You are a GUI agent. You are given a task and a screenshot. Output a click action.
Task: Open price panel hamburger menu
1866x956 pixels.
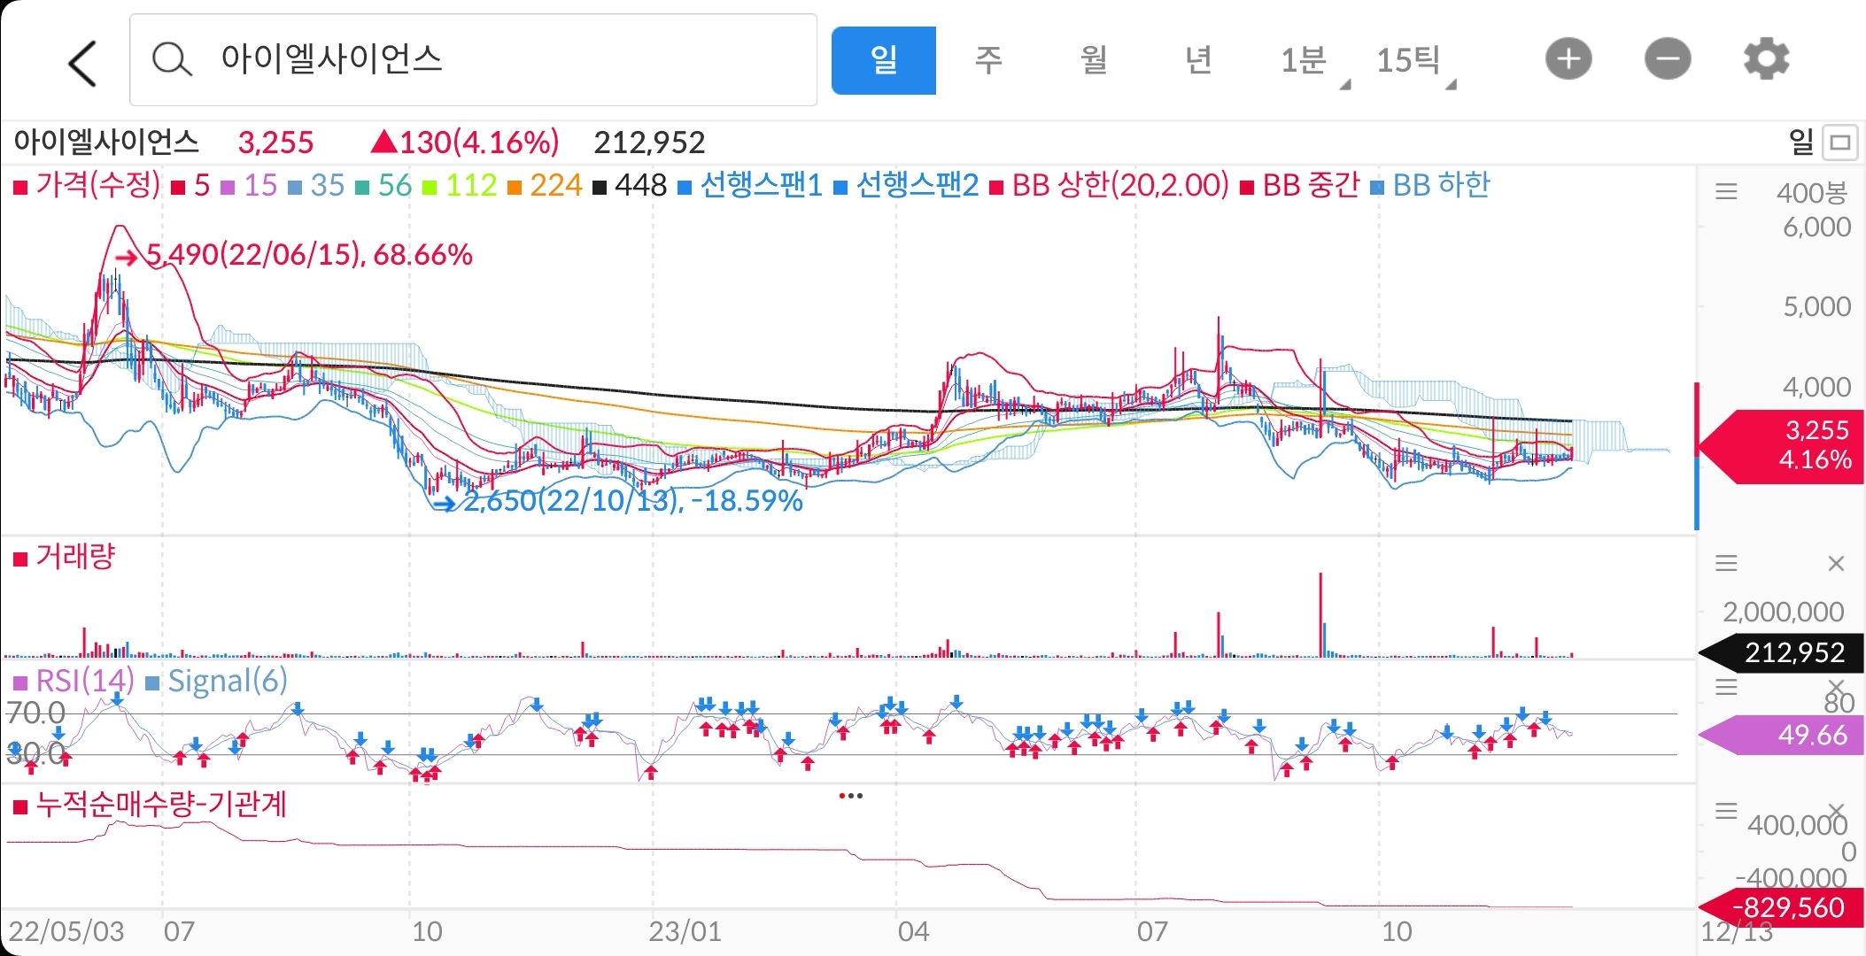coord(1726,191)
